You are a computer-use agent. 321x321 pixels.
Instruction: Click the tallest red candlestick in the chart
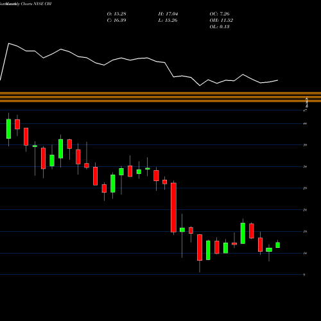(173, 207)
